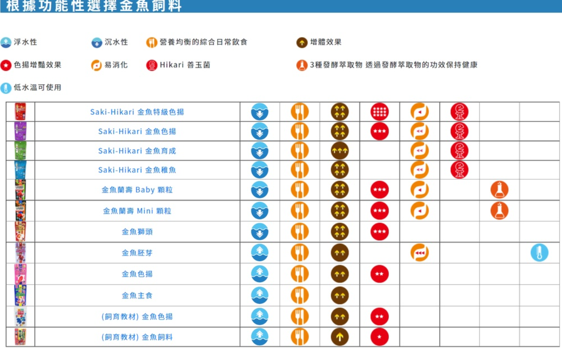Click the growth effect icon in Saki-Hikari 金魚育成 row
This screenshot has height=348, width=562.
pyautogui.click(x=340, y=151)
